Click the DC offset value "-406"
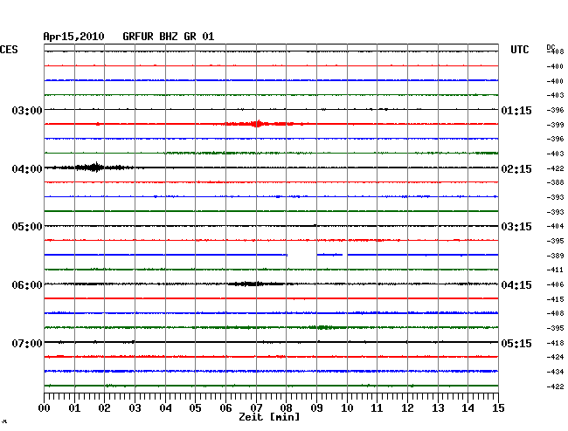Screen dimensions: 568x431 pos(555,284)
